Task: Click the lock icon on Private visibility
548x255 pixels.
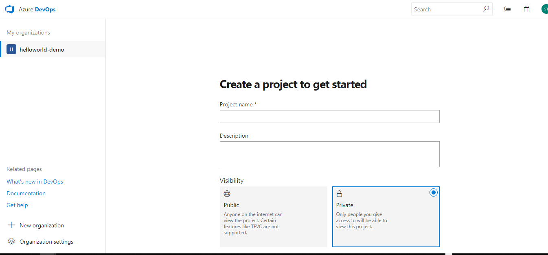Action: 339,193
